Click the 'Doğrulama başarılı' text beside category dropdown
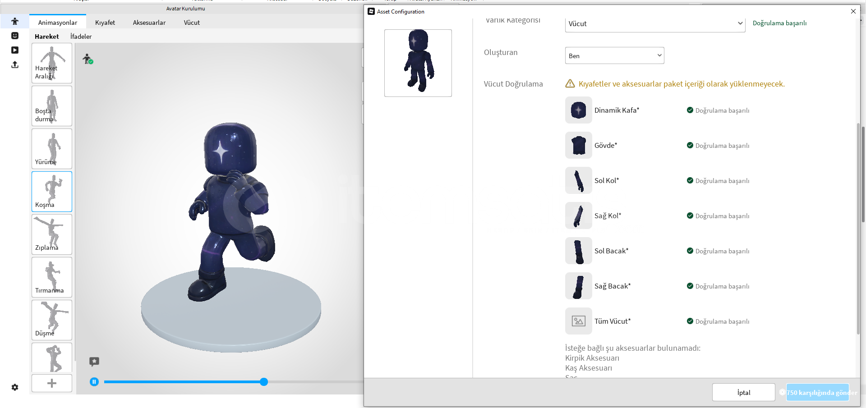866x408 pixels. tap(780, 23)
